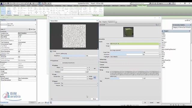The image size is (192, 108).
Task: Click the Edit Profile ribbon tool
Action: coord(81,10)
